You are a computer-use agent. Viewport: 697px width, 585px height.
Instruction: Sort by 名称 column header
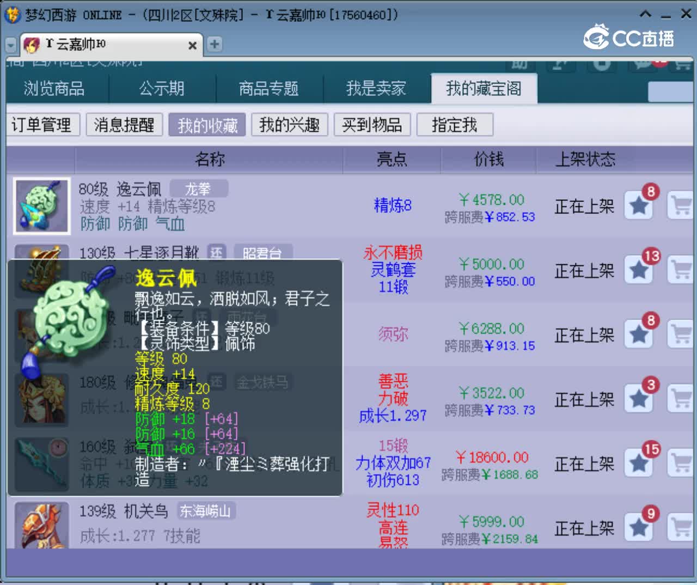(x=210, y=159)
